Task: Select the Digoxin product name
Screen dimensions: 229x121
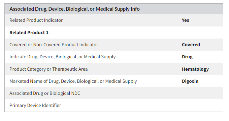Action: tap(190, 81)
